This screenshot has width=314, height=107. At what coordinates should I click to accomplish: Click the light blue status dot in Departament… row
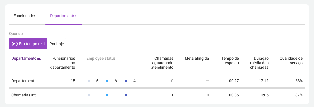click(x=107, y=81)
